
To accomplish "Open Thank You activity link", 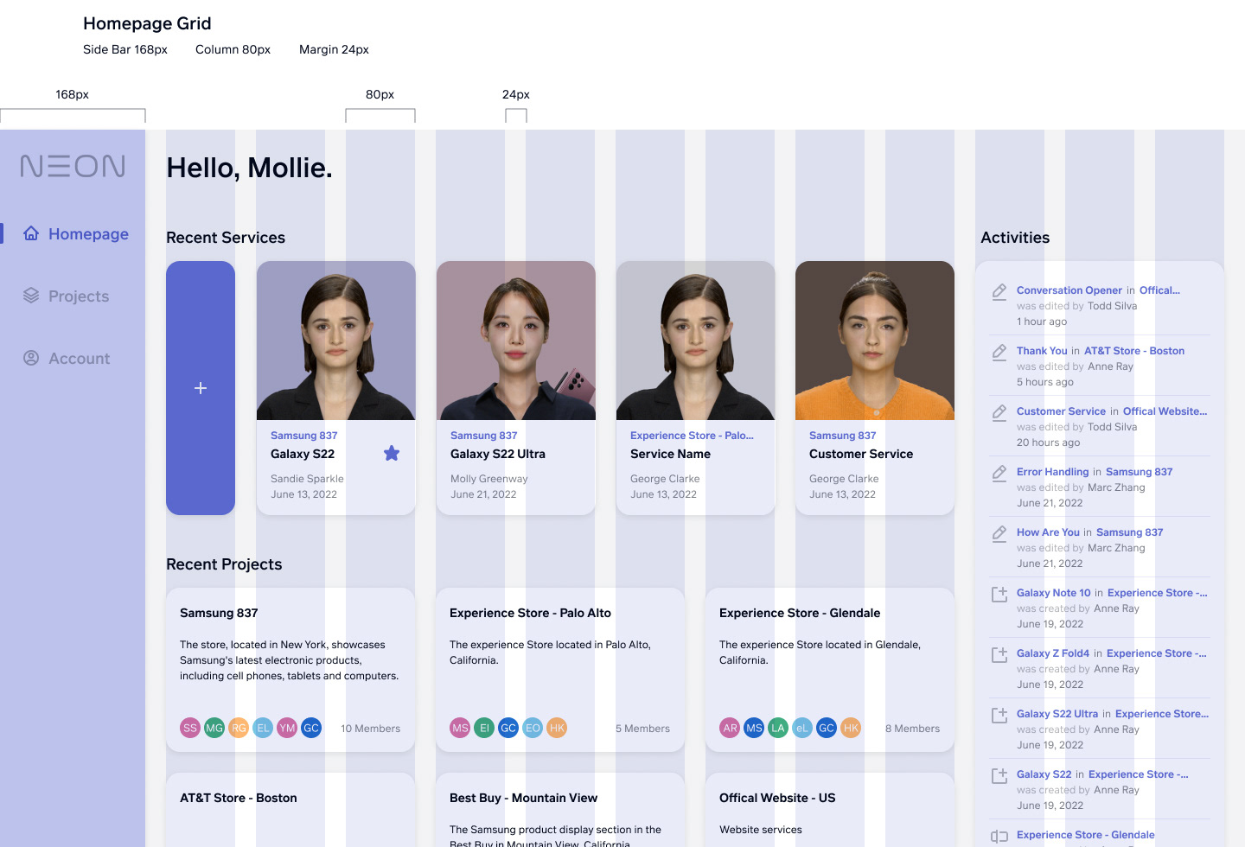I will coord(1042,351).
